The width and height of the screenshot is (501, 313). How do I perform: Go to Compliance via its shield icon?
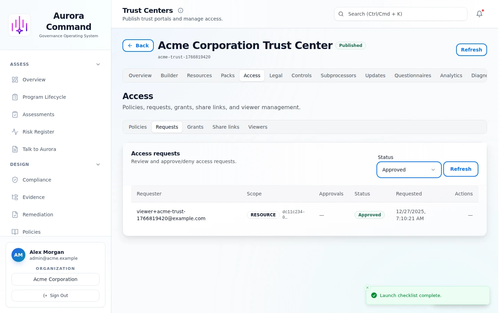[15, 180]
